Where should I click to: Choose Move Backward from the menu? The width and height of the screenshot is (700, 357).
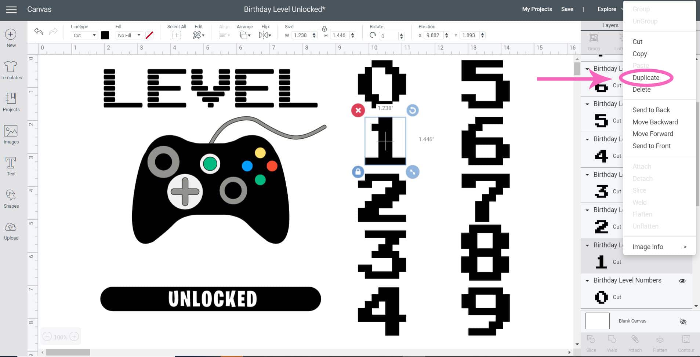(655, 122)
